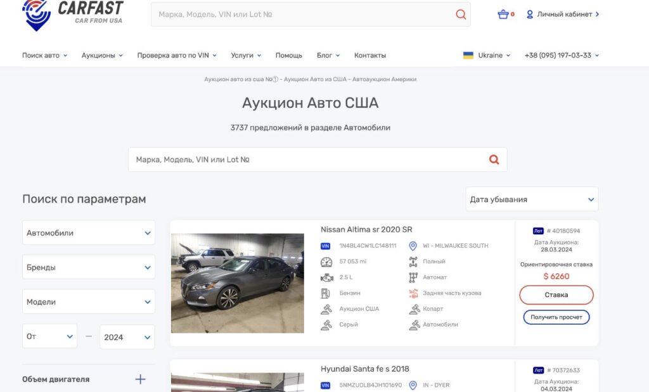Click the plus icon next to Объем двигателя
Viewport: 649px width, 392px height.
click(140, 379)
